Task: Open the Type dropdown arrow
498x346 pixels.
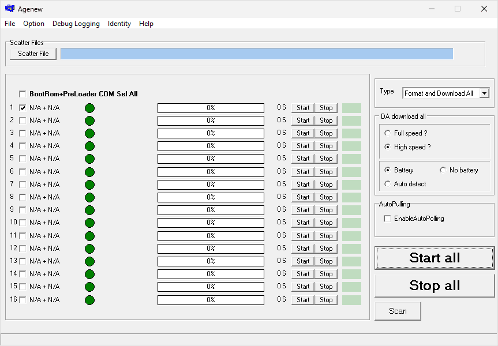Action: (484, 93)
